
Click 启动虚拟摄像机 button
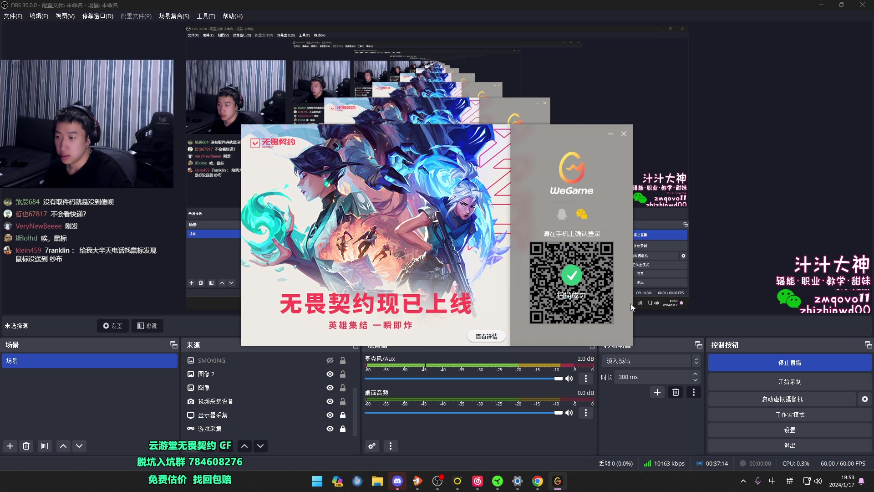782,399
